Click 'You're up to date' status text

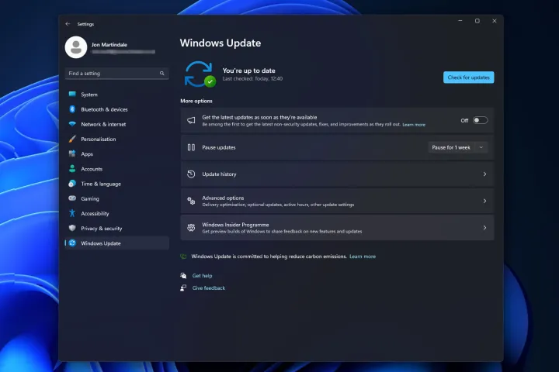coord(249,71)
